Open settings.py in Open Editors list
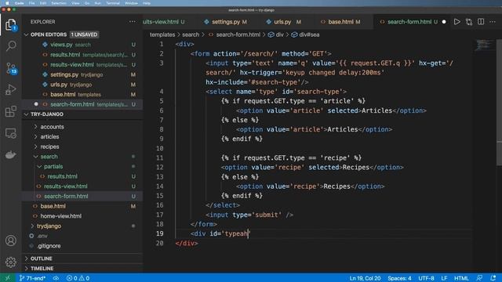Image resolution: width=502 pixels, height=282 pixels. (82, 74)
